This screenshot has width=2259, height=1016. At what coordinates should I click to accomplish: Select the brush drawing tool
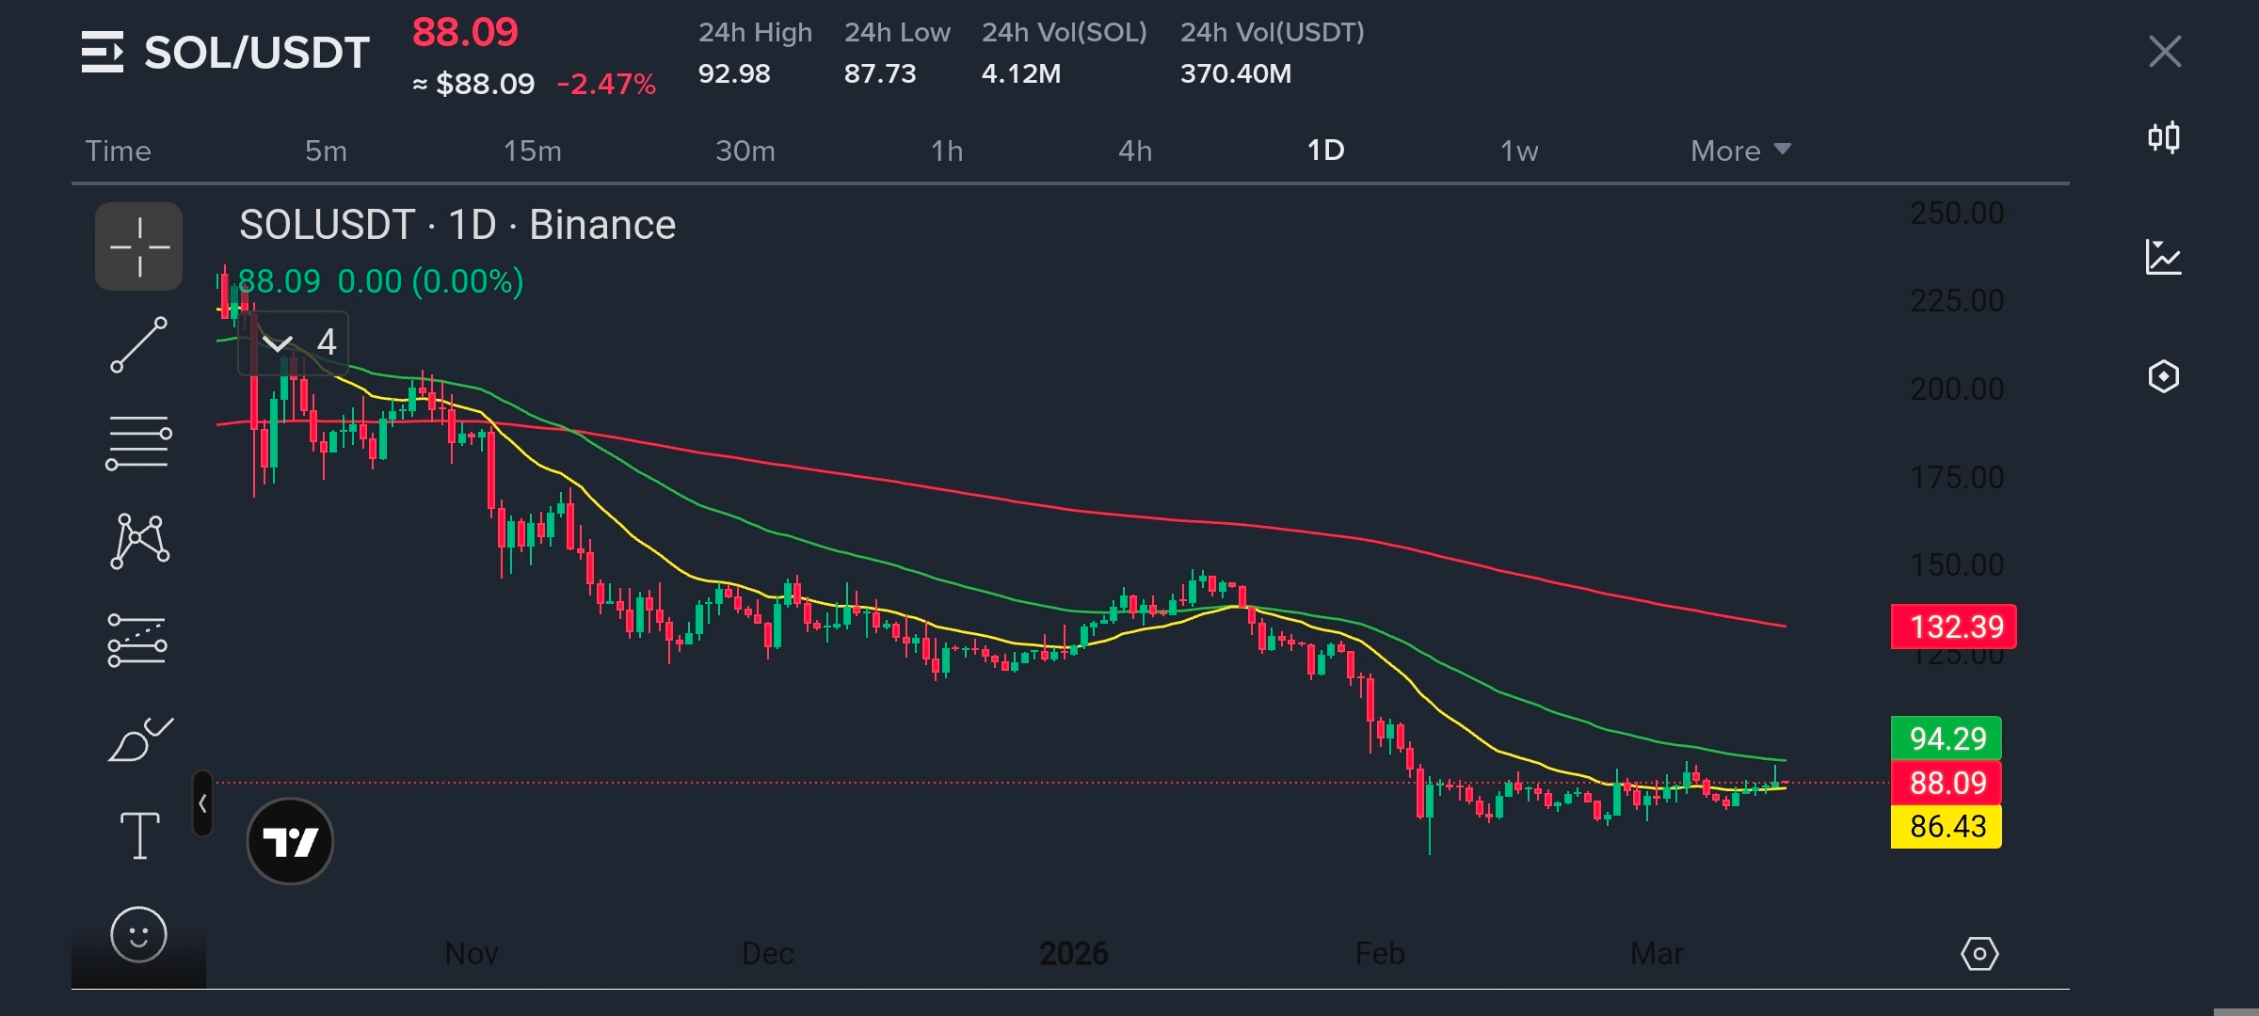(139, 739)
